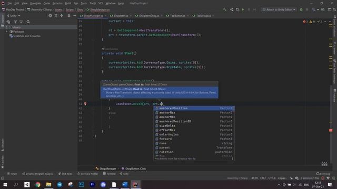Open the TODO tool window
The height and width of the screenshot is (189, 337).
(x=12, y=174)
